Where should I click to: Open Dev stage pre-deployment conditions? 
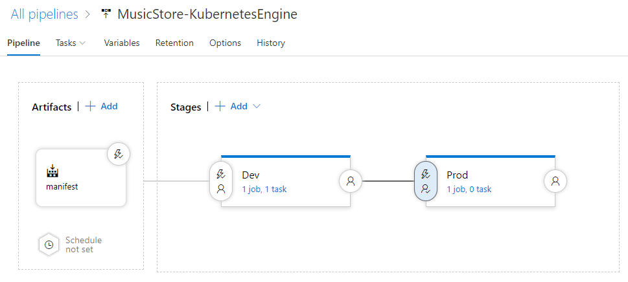221,182
